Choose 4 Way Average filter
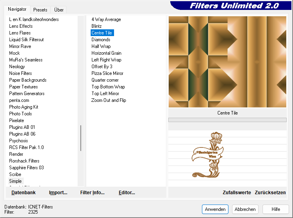This screenshot has height=218, width=293. [106, 19]
